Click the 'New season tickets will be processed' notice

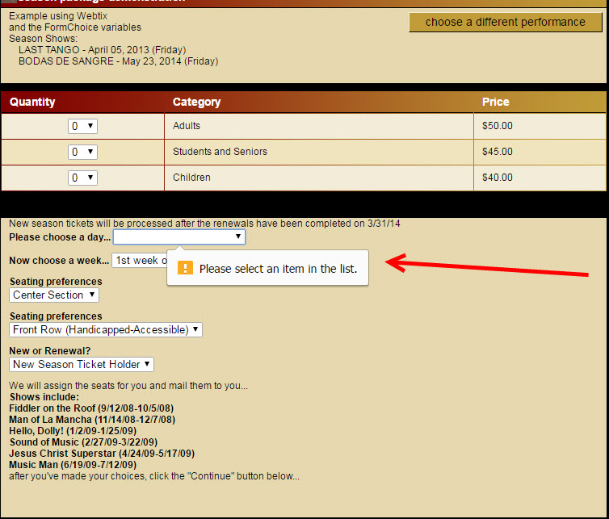click(204, 224)
